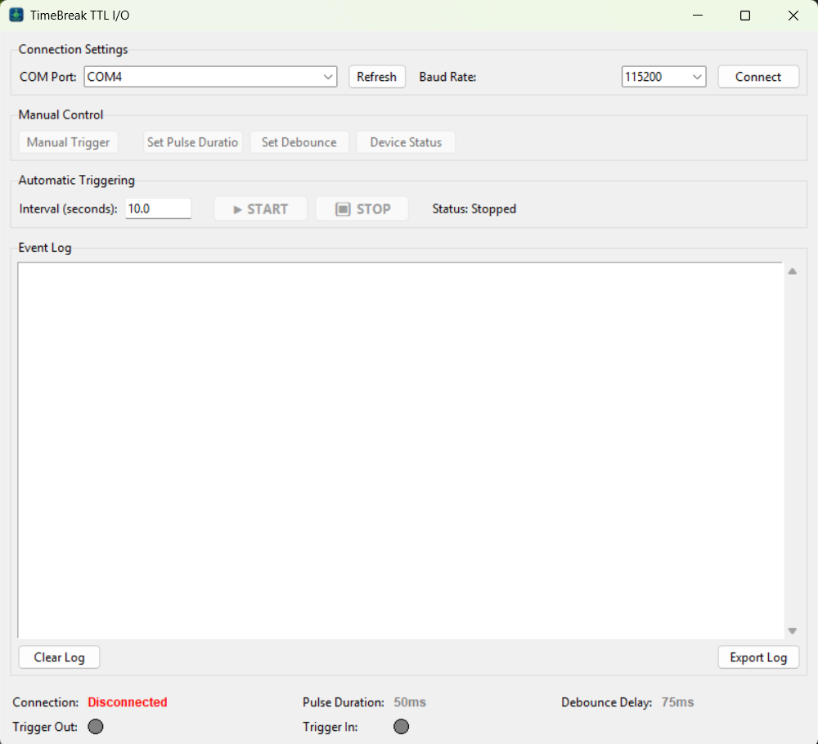Click the Event Log scroll down arrow

tap(792, 631)
